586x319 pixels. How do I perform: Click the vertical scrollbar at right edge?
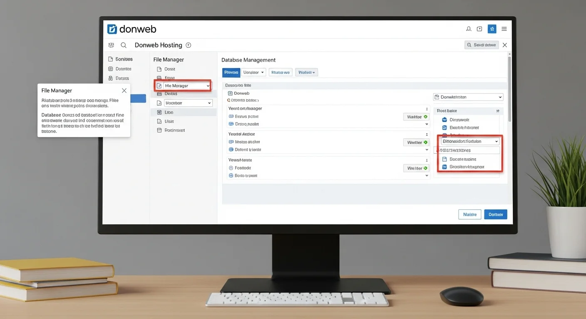[509, 89]
